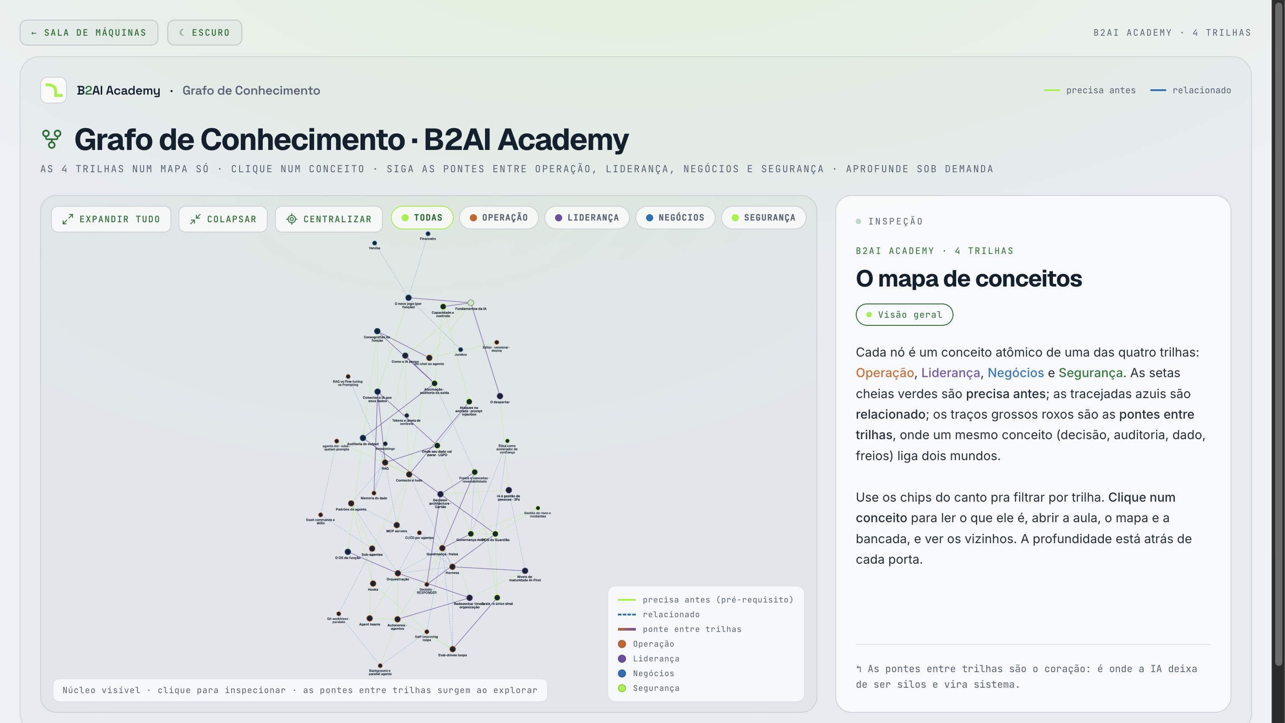
Task: Select the Editar · versionar · deploy node
Action: (496, 342)
